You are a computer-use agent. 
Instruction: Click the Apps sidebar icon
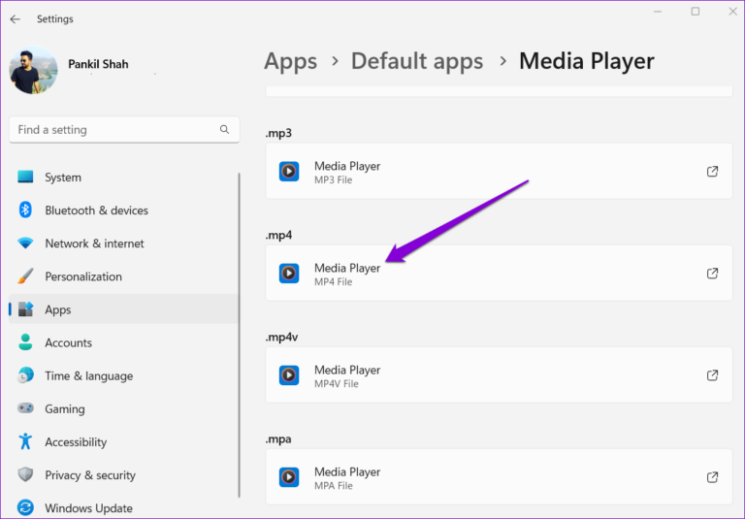[25, 309]
